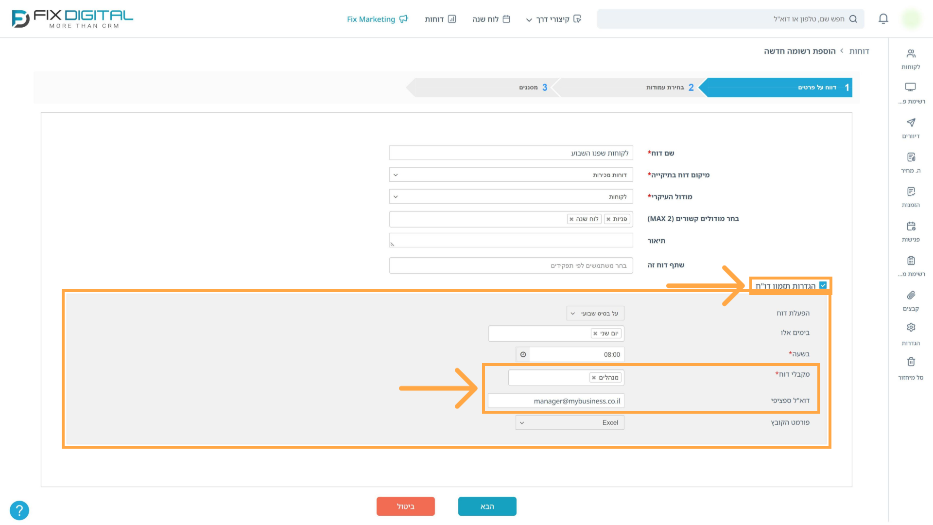This screenshot has width=933, height=525.
Task: Open the report folder location dropdown
Action: (x=511, y=175)
